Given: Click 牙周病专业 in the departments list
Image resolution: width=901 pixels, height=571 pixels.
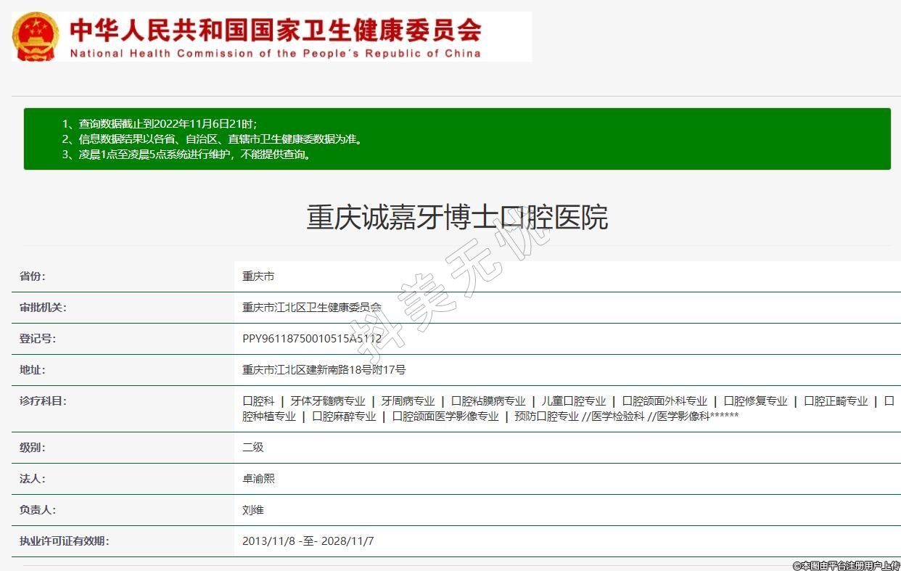Looking at the screenshot, I should coord(408,401).
